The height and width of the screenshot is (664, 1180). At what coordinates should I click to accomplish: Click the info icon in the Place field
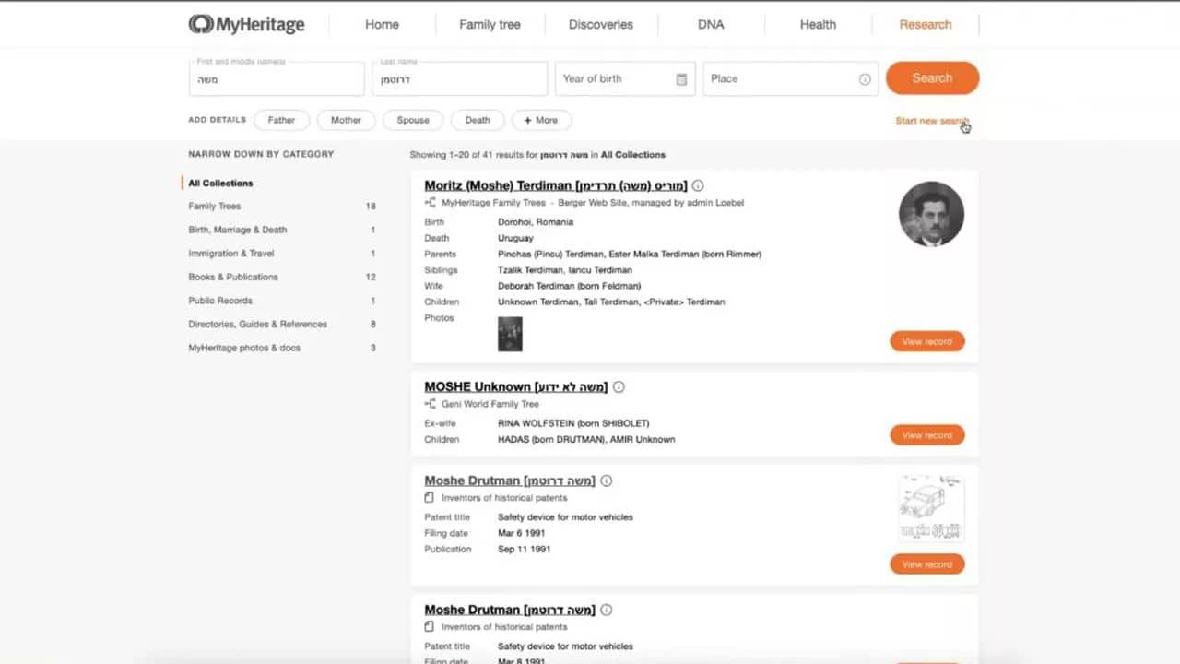(x=865, y=79)
